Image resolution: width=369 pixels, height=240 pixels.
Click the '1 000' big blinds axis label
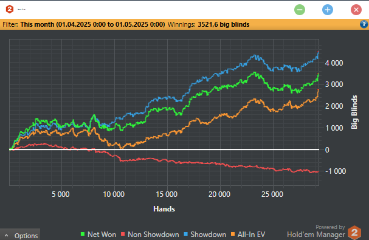(334, 128)
